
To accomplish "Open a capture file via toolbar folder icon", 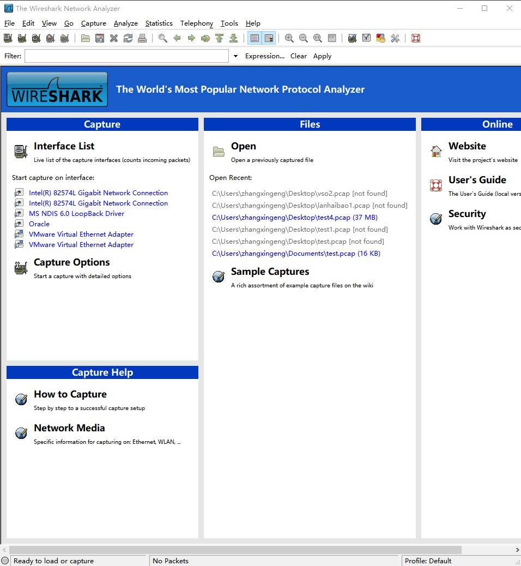I will [86, 38].
